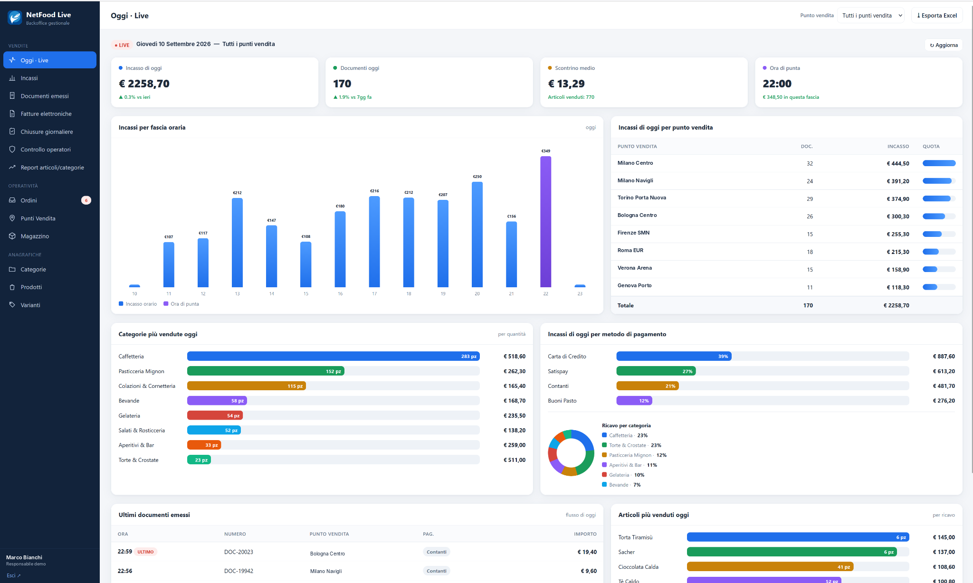Screen dimensions: 973x583
Task: Open Documenti emessi in the sidebar
Action: tap(50, 96)
